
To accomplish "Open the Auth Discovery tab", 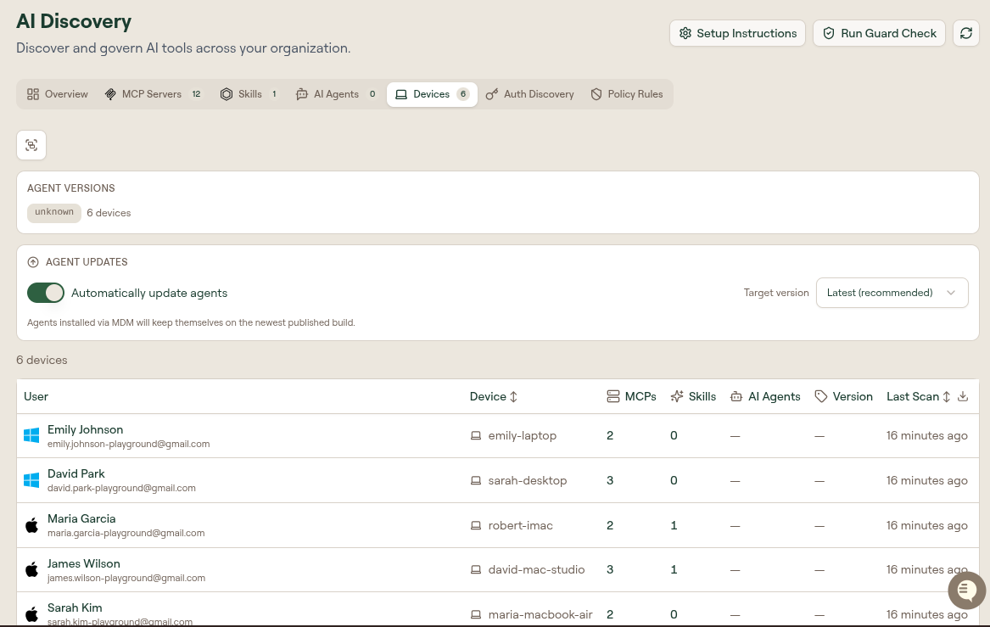I will coord(530,94).
